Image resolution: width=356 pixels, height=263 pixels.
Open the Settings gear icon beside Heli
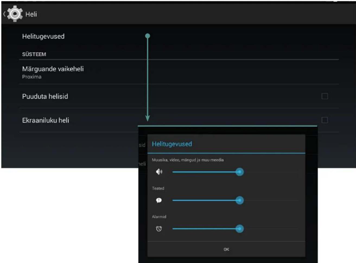(x=15, y=14)
